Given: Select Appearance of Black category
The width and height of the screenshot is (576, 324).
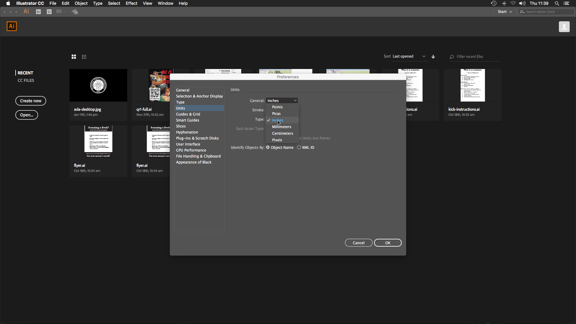Looking at the screenshot, I should [199, 162].
